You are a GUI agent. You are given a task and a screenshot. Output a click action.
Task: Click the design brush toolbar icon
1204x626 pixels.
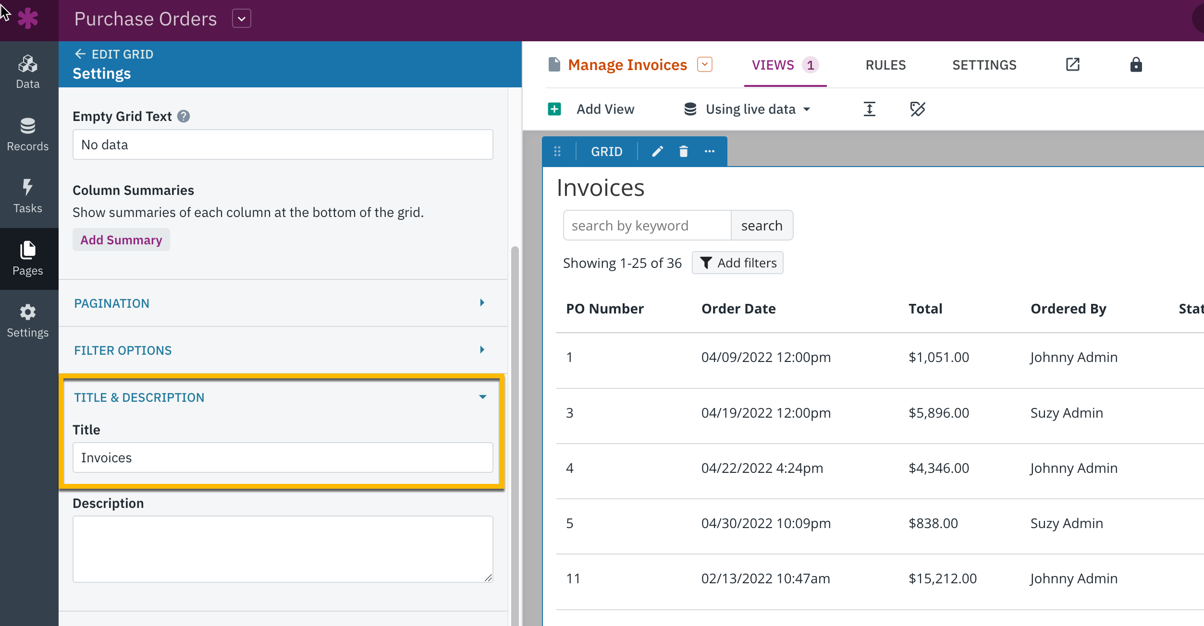(917, 109)
